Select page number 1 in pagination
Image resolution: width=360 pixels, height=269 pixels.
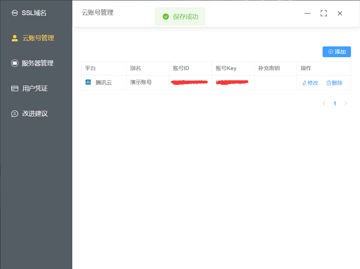(335, 104)
